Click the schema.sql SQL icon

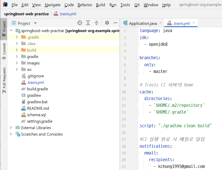23,115
